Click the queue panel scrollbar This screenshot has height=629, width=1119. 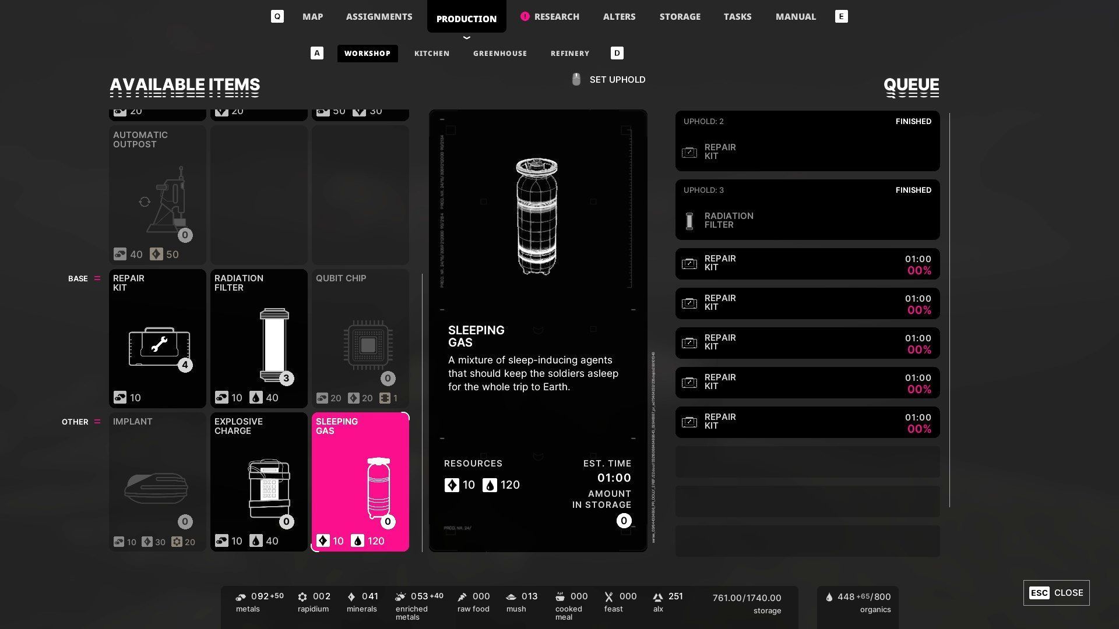pyautogui.click(x=949, y=309)
